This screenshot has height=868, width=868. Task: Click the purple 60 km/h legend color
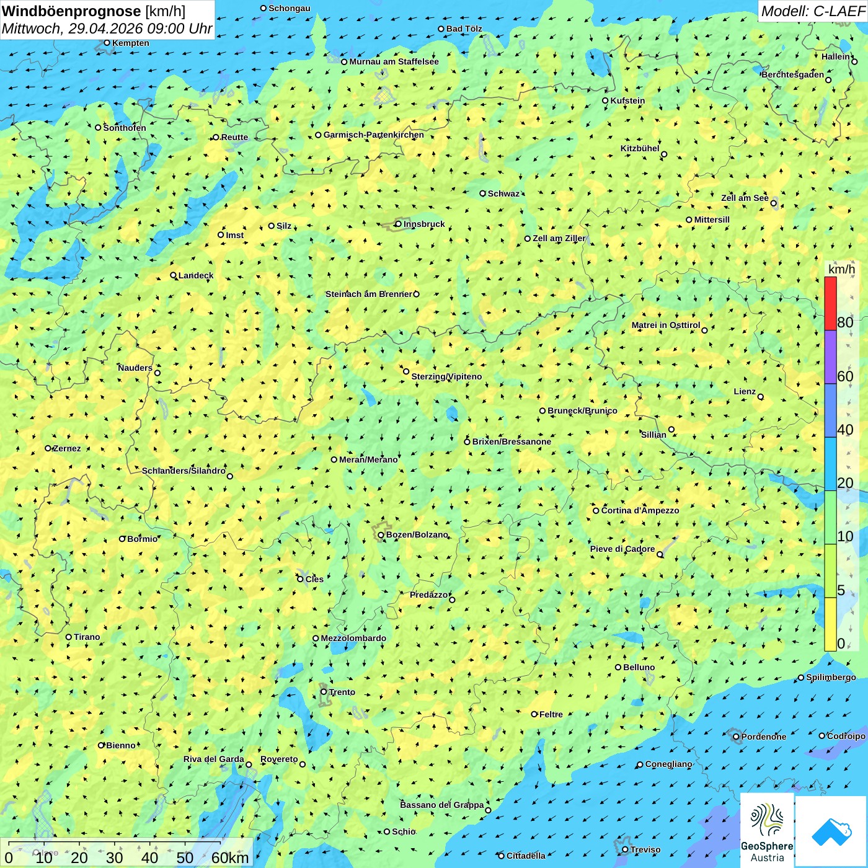tap(830, 357)
